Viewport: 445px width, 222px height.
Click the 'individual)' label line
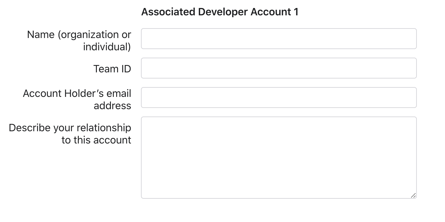[x=107, y=47]
